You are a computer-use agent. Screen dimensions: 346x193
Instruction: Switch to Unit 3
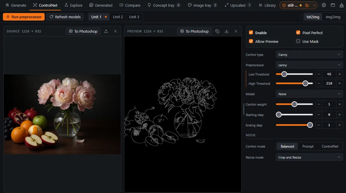click(x=134, y=17)
